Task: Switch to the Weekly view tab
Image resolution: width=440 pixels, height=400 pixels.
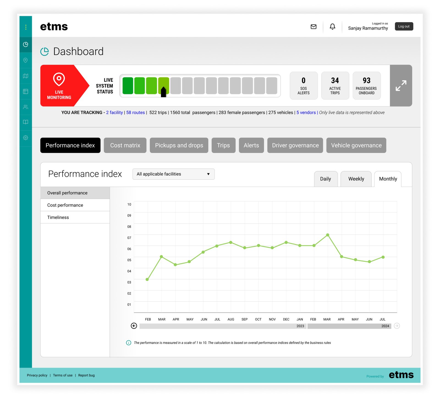Action: pyautogui.click(x=356, y=179)
